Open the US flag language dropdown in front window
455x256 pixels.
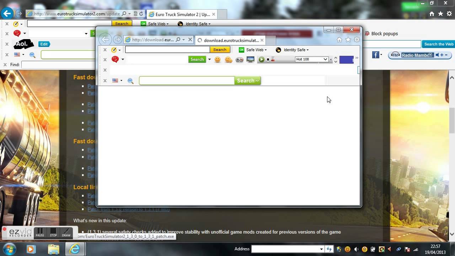click(121, 81)
